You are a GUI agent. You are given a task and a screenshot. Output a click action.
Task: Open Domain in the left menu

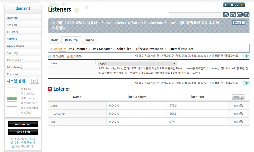point(23,18)
